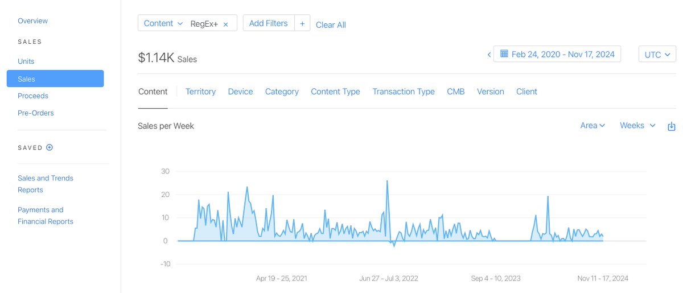Open Units in the sidebar
This screenshot has width=683, height=293.
tap(26, 61)
